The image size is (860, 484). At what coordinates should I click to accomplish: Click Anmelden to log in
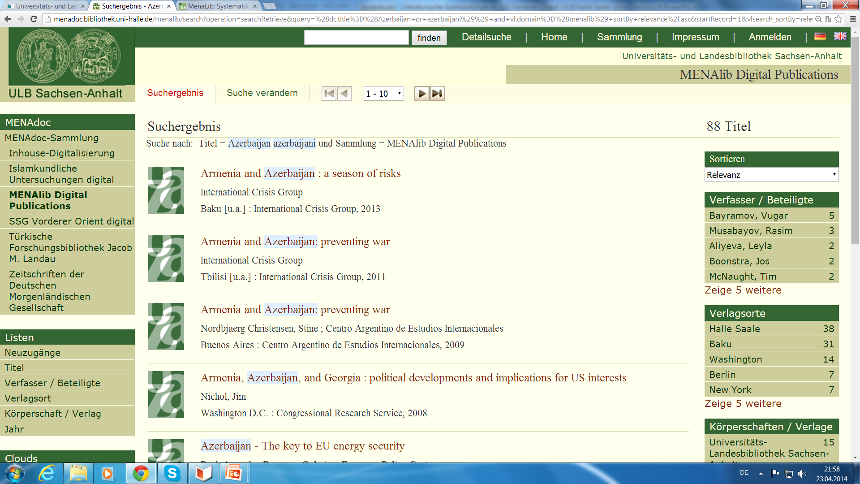[x=770, y=37]
